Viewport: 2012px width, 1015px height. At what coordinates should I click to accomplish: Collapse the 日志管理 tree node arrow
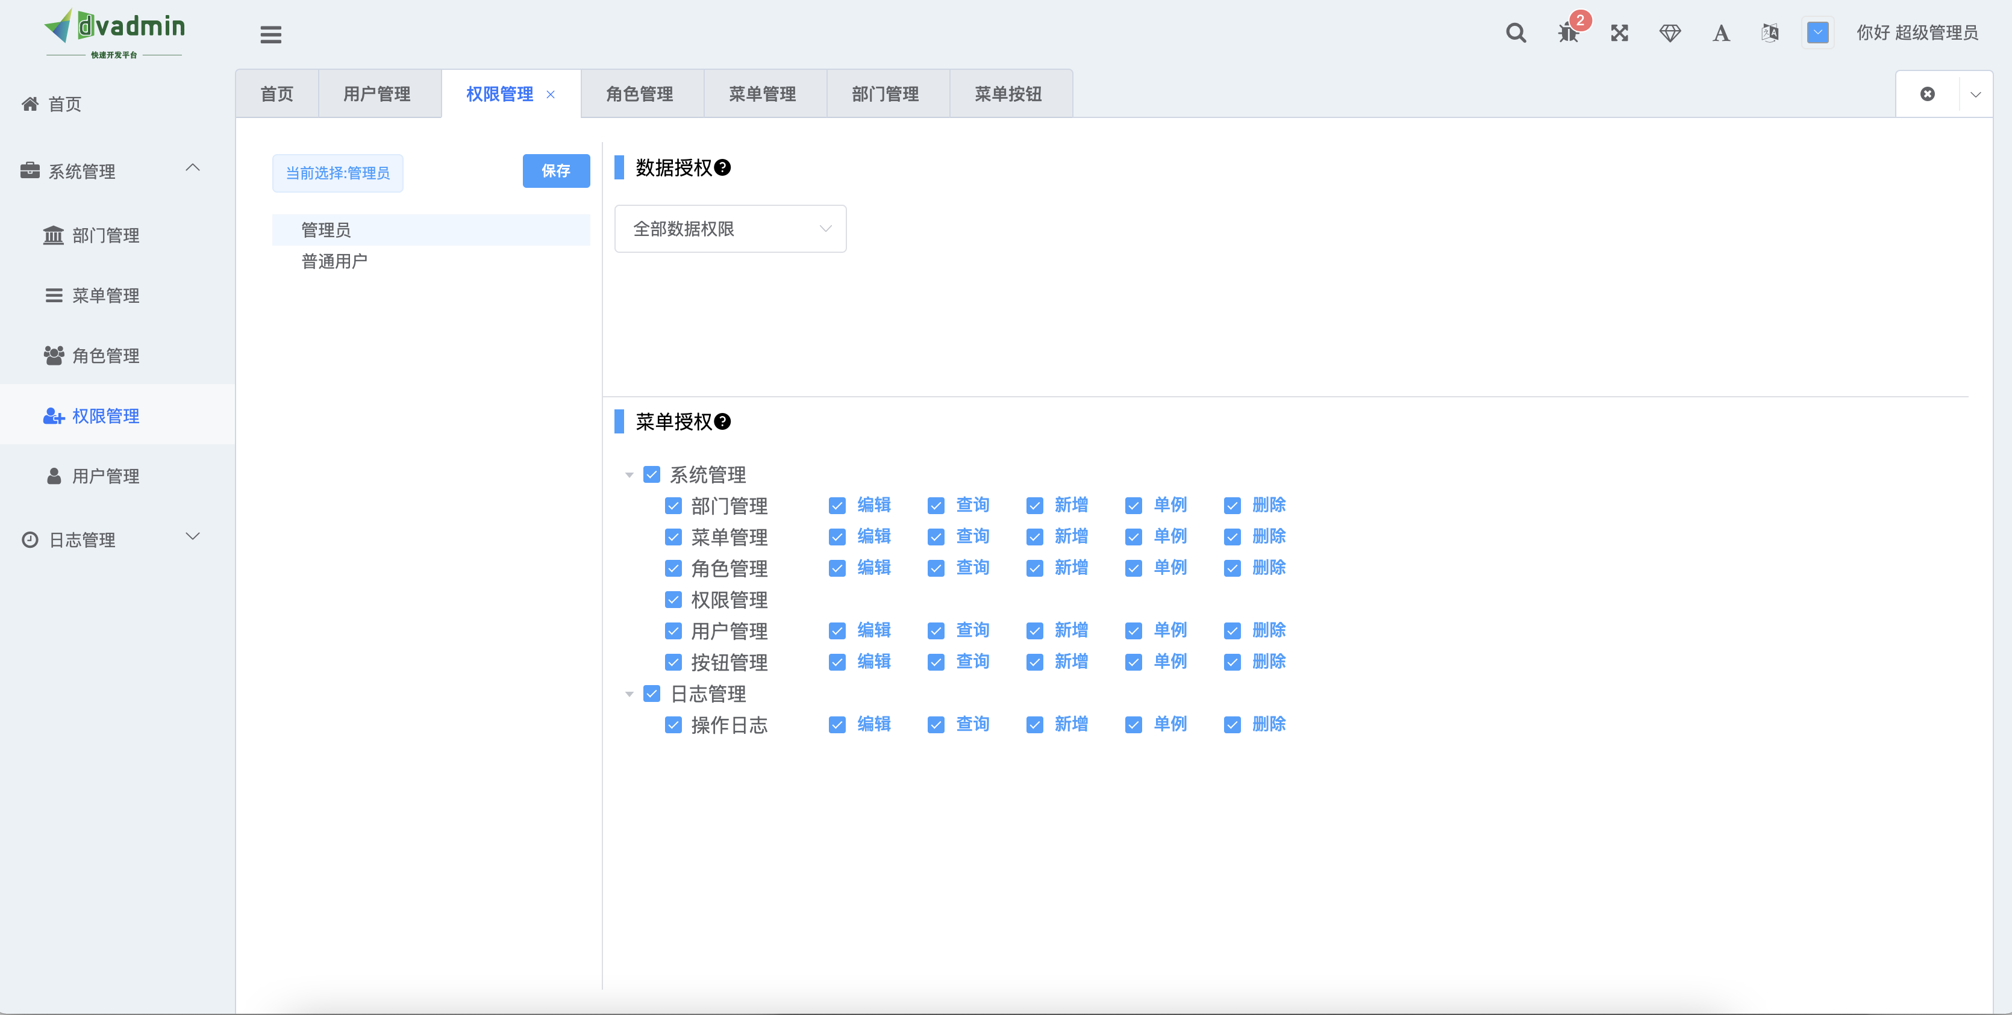coord(629,694)
